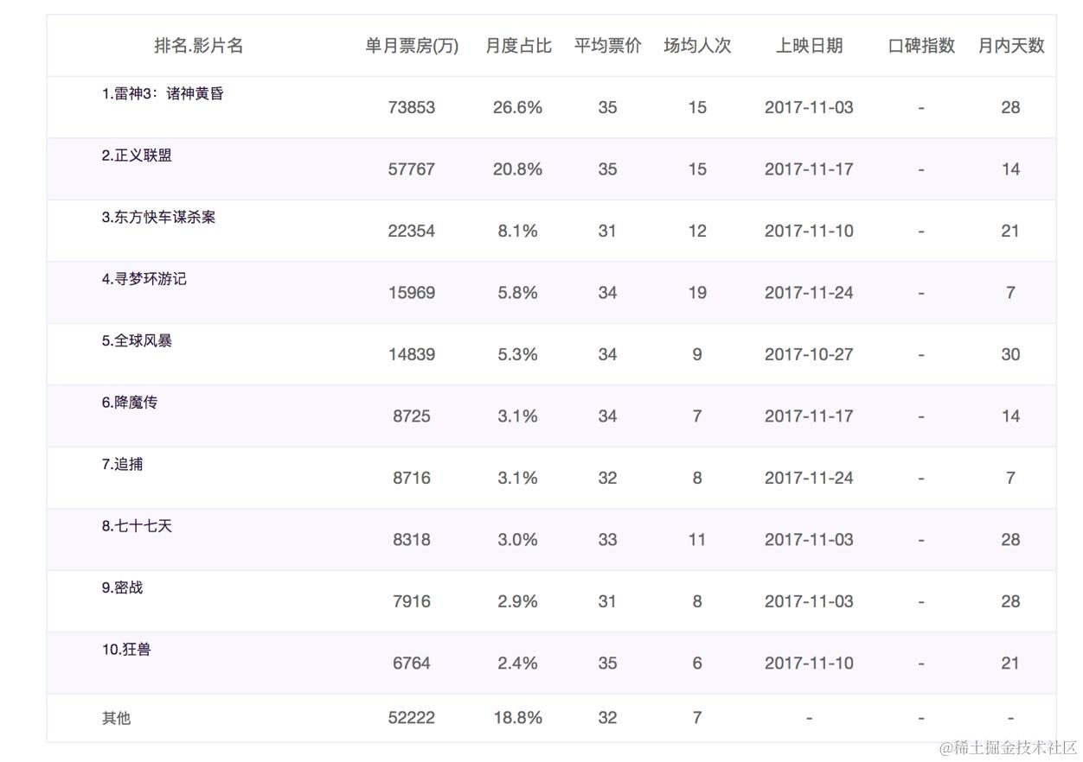Click the 场均人次 column header
This screenshot has width=1083, height=762.
(x=697, y=46)
